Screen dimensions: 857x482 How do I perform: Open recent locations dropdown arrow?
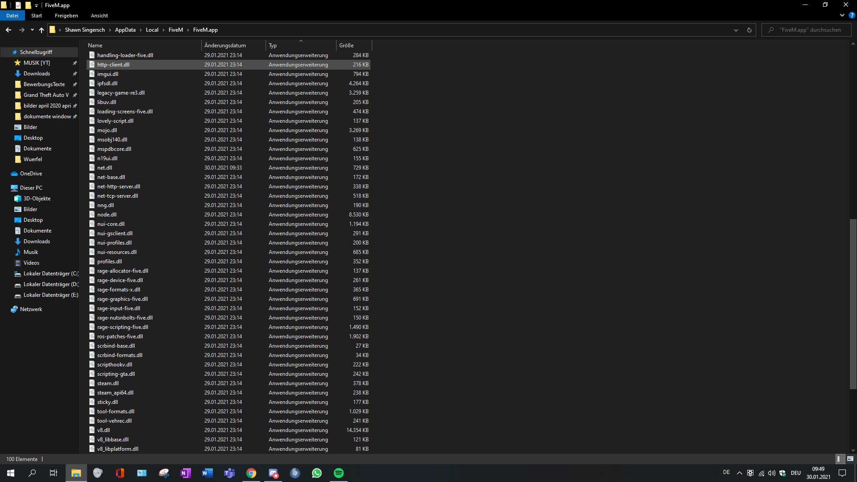coord(32,30)
